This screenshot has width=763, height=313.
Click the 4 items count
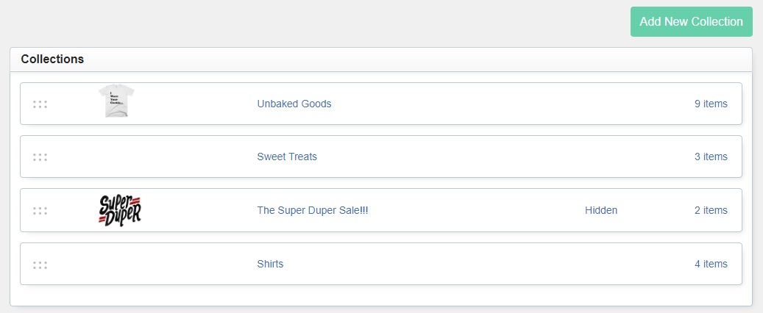pyautogui.click(x=711, y=264)
